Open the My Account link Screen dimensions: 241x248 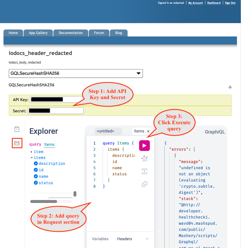(x=195, y=3)
